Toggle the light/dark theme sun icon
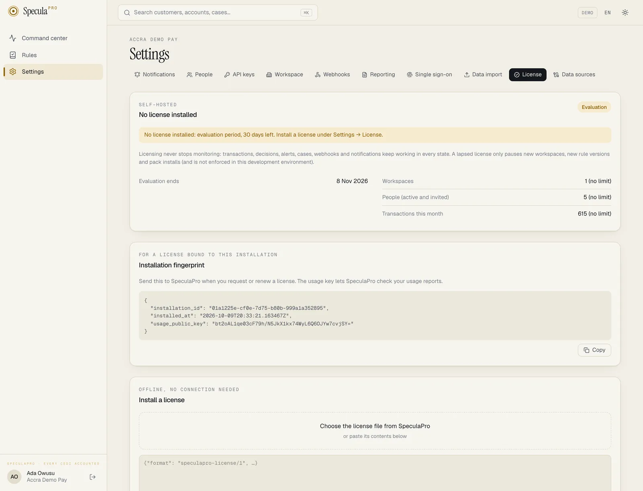 tap(625, 12)
